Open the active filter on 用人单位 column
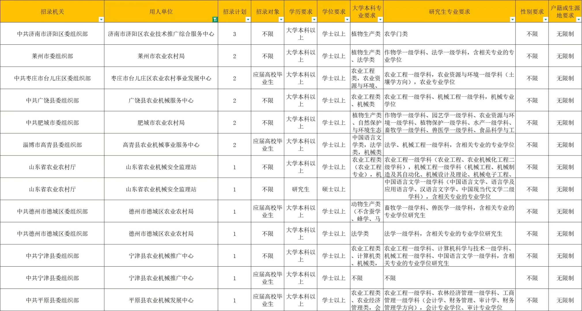This screenshot has width=582, height=311. click(215, 20)
